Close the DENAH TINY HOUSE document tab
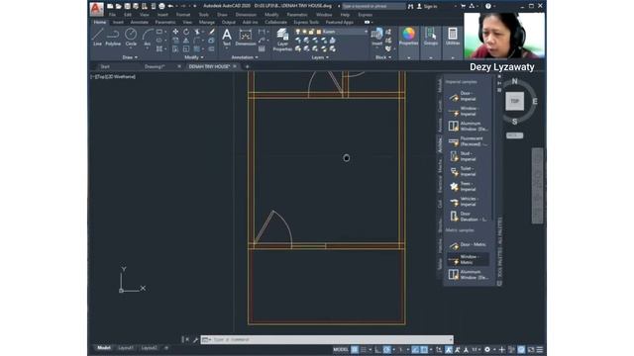Viewport: 634px width, 356px height. tap(235, 66)
